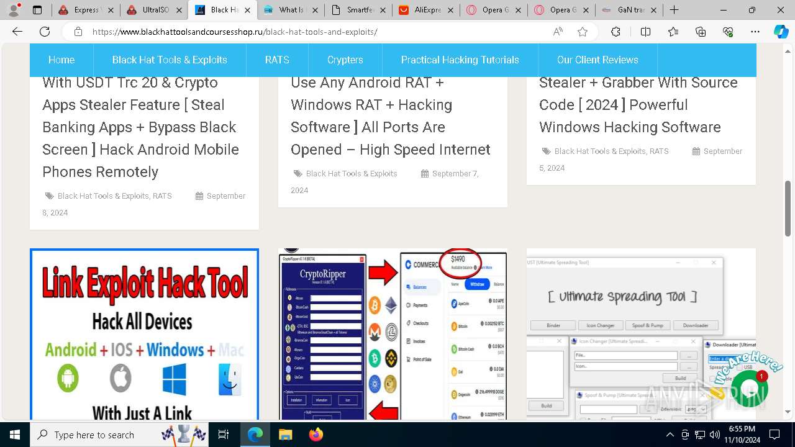The image size is (795, 447).
Task: Open the Hack Android Mobile Phones Remotely post
Action: tap(140, 127)
